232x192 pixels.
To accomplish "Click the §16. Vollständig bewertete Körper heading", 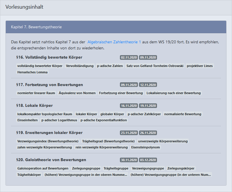I will (x=49, y=57).
